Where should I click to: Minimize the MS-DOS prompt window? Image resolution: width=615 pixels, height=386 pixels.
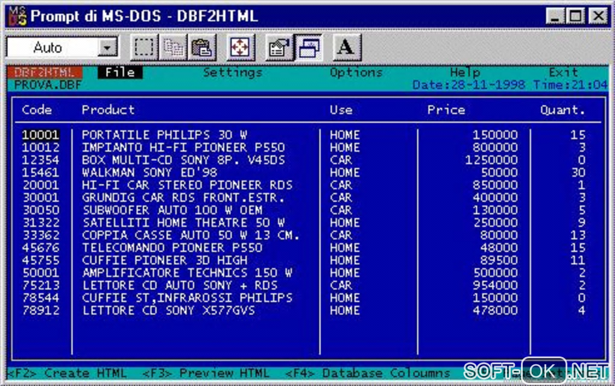(x=555, y=16)
